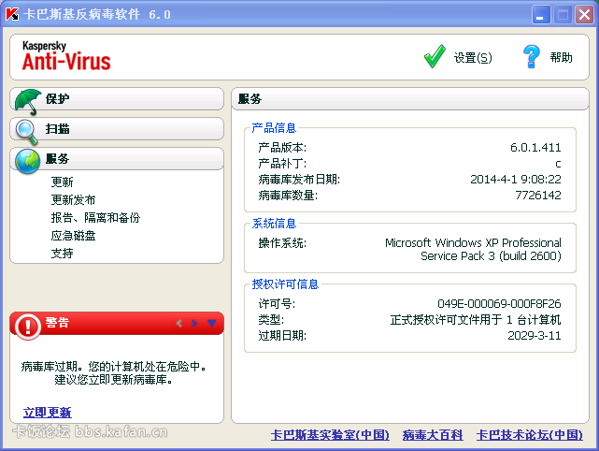Show next warning with right arrow
The image size is (599, 451).
(x=194, y=324)
